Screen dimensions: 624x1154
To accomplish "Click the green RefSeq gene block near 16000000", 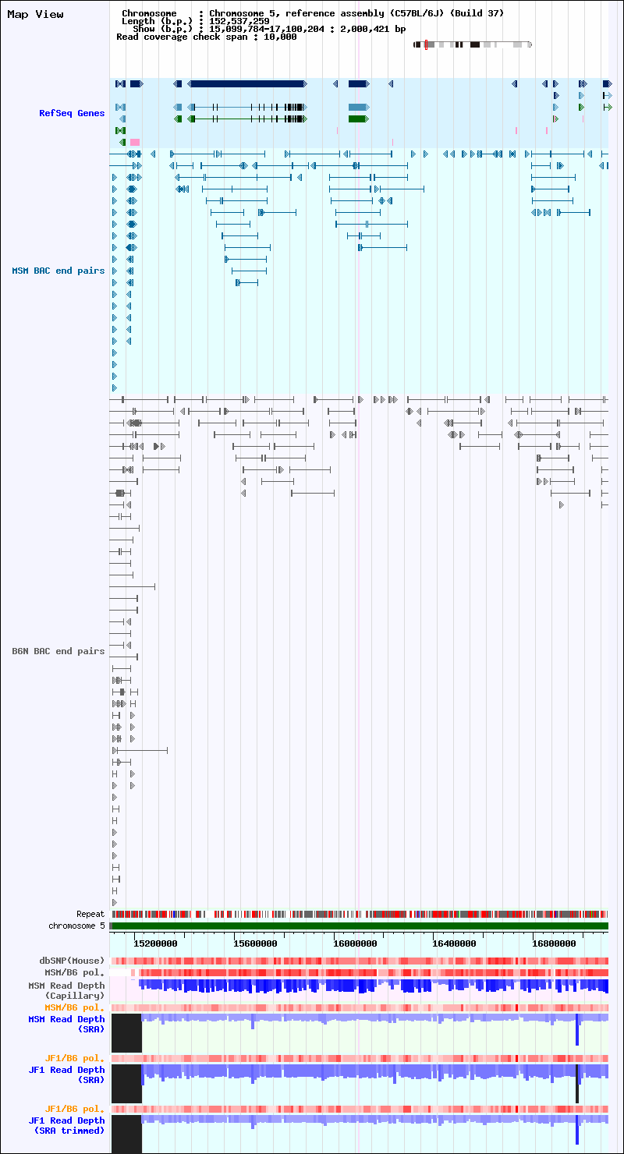I will (358, 119).
